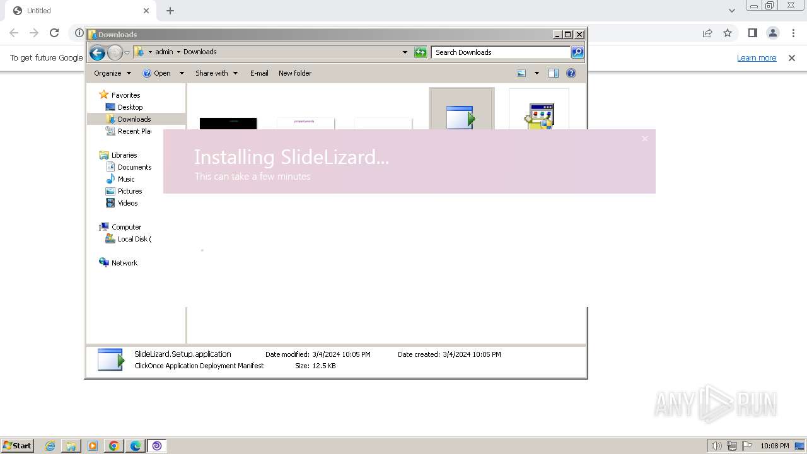This screenshot has height=454, width=807.
Task: Focus the Search Downloads field
Action: 501,52
